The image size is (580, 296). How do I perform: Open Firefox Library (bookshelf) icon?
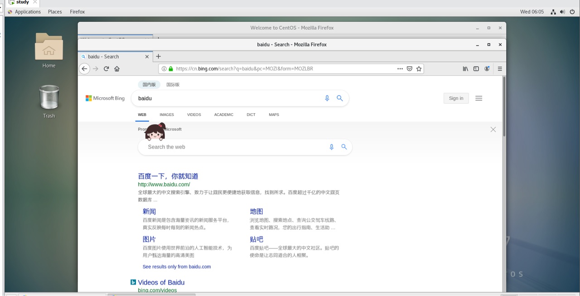(465, 68)
